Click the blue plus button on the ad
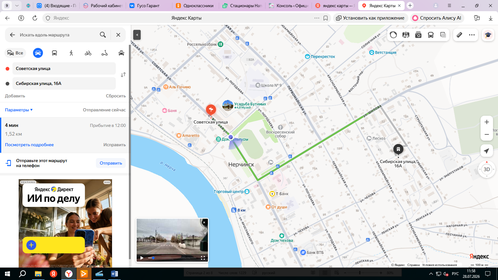The height and width of the screenshot is (280, 498). point(31,245)
